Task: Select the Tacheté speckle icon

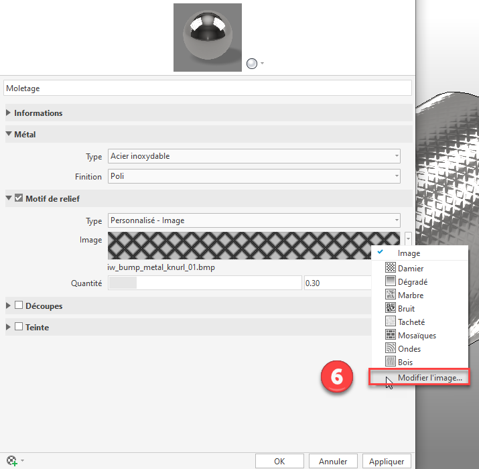Action: click(x=390, y=322)
